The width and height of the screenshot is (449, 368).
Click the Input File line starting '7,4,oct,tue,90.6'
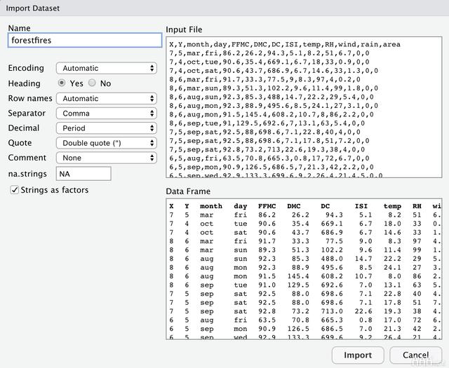(x=269, y=62)
